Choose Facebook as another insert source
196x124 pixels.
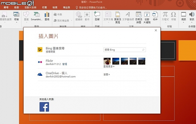pos(44,107)
